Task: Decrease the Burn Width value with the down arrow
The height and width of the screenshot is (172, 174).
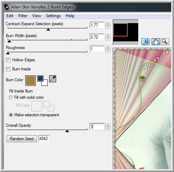Action: click(x=108, y=39)
